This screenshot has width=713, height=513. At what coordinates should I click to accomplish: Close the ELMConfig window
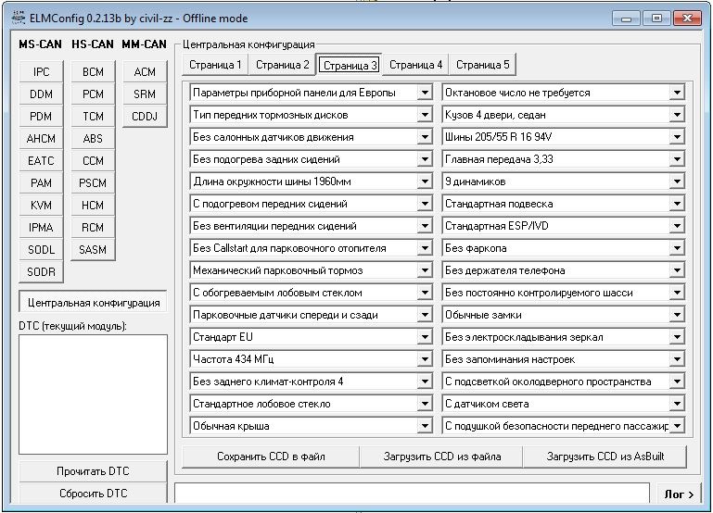(x=687, y=19)
